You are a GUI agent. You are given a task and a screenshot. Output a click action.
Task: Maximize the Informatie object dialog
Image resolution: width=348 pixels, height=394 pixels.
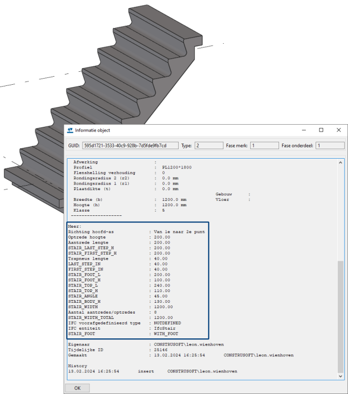point(321,130)
